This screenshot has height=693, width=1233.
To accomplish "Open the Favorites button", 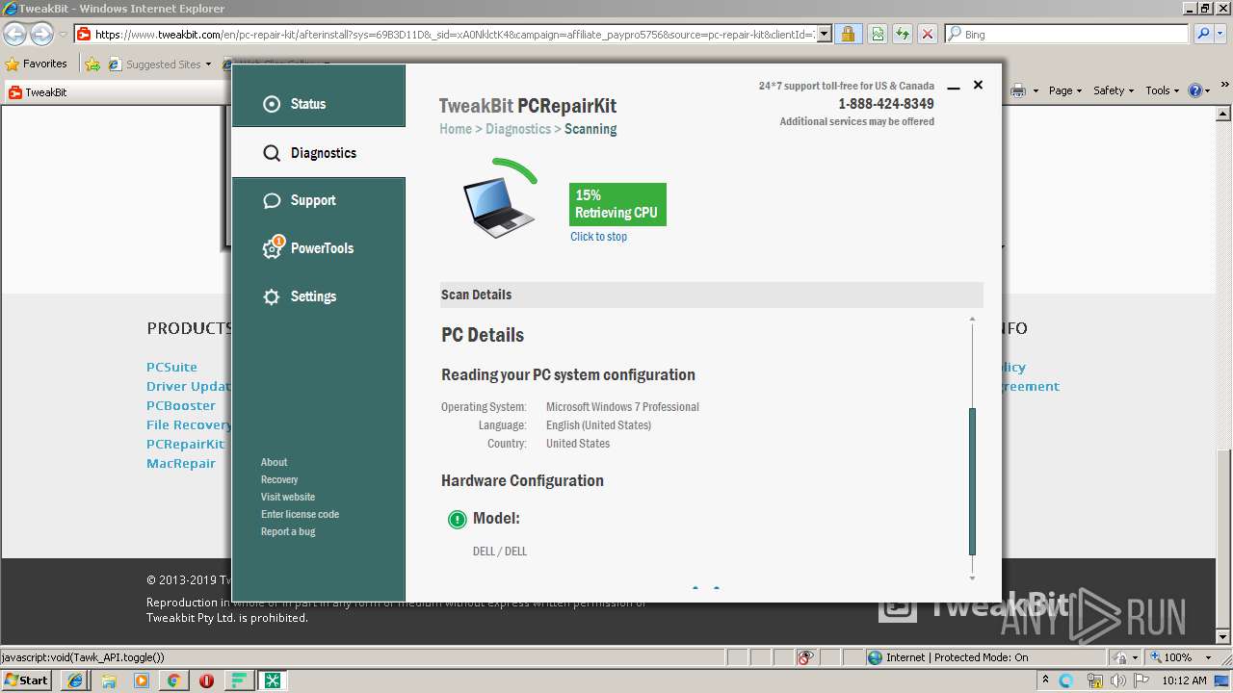I will (37, 64).
